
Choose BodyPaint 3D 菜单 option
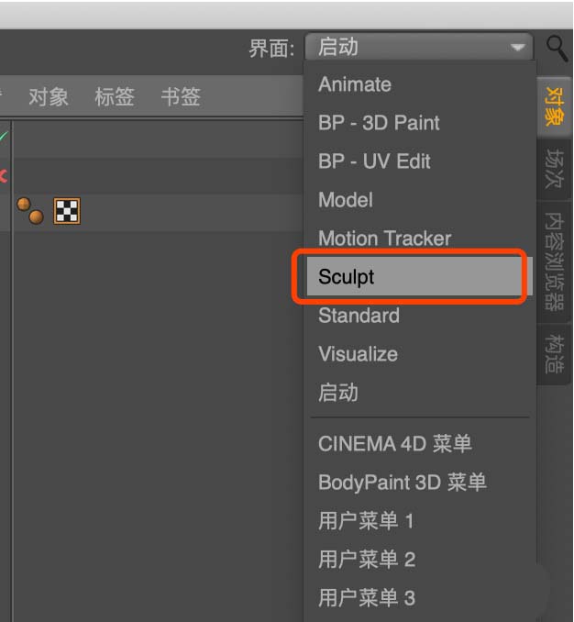[x=402, y=483]
